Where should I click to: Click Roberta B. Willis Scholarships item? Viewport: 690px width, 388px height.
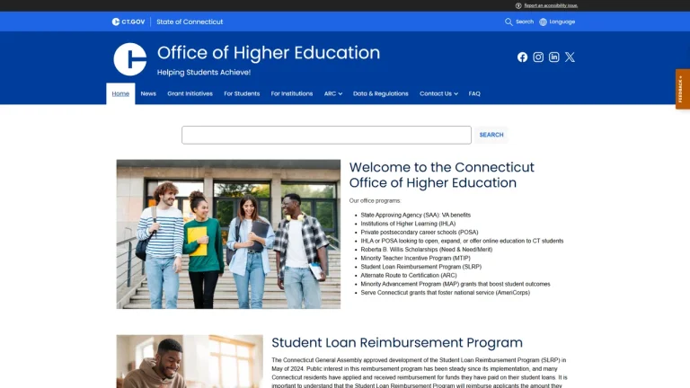click(x=427, y=250)
